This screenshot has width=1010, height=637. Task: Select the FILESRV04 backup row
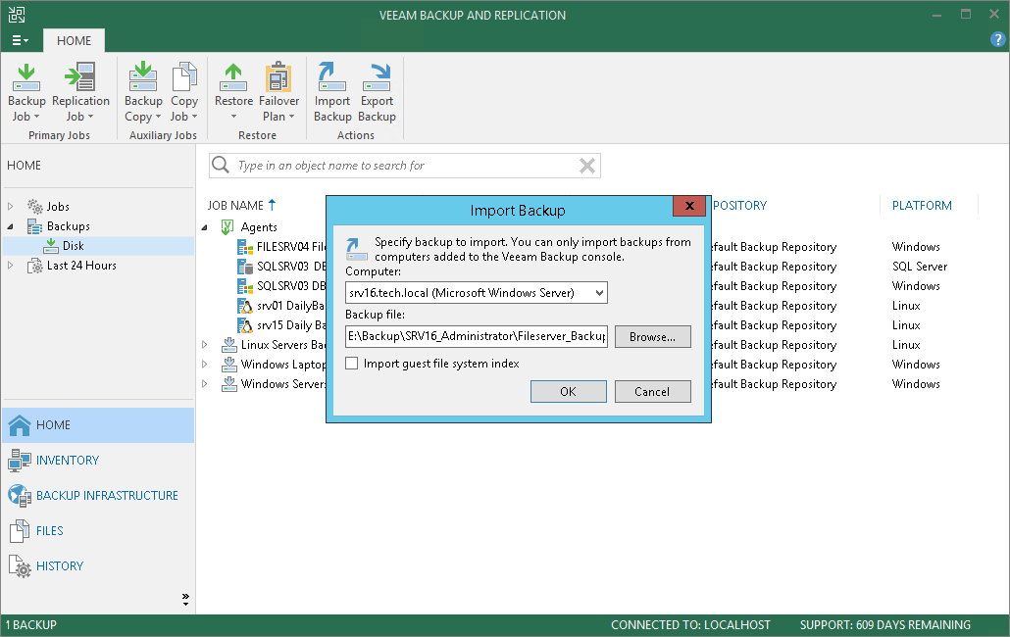[281, 247]
